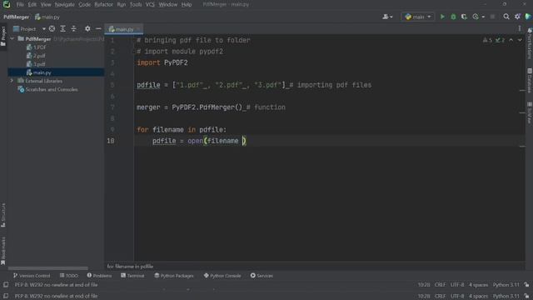Open the profiler run icon

476,17
